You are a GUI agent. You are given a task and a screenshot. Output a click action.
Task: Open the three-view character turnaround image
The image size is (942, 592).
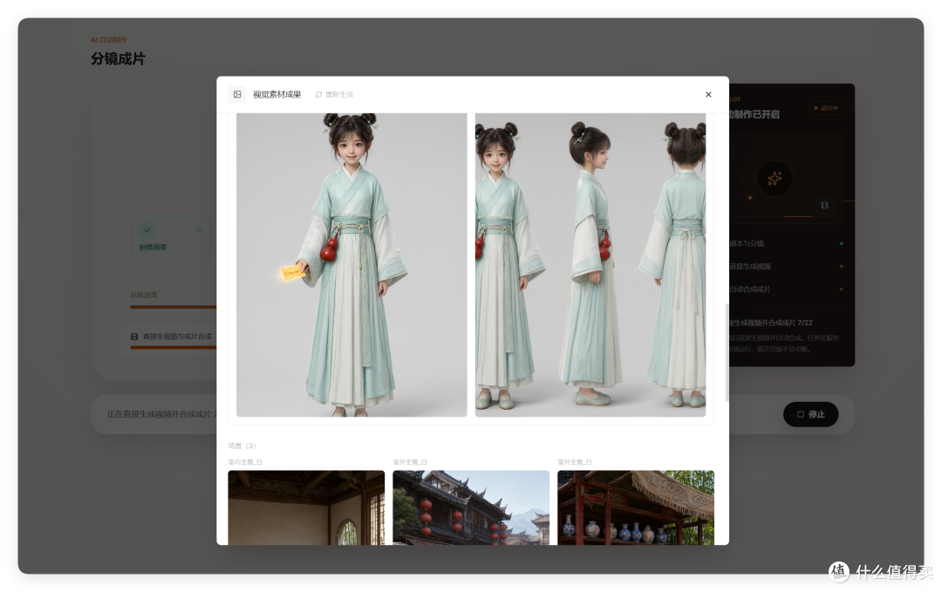point(590,265)
